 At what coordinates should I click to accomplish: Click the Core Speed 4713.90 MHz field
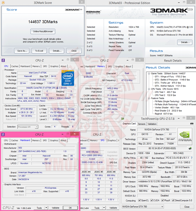click(26, 109)
